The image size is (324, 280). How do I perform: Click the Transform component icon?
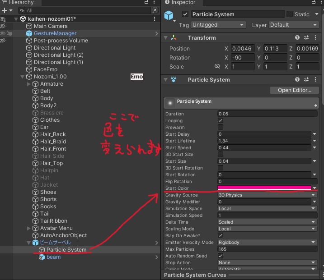[x=174, y=37]
